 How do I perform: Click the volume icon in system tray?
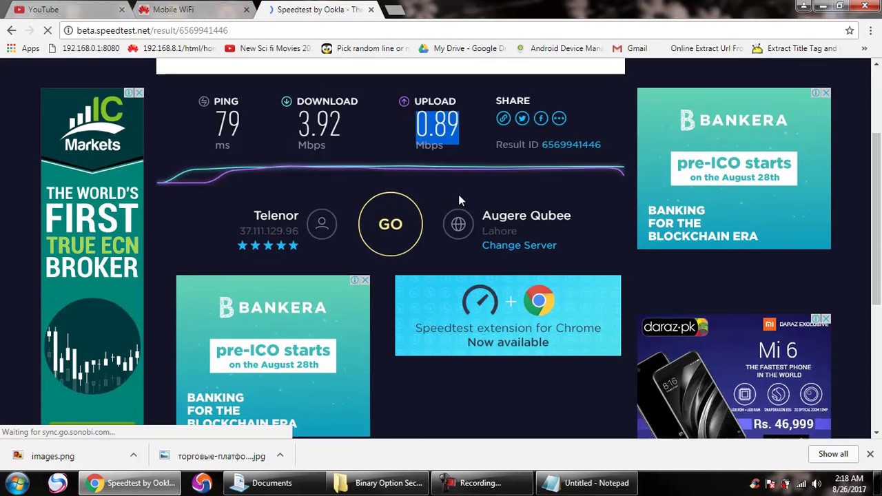coord(817,484)
